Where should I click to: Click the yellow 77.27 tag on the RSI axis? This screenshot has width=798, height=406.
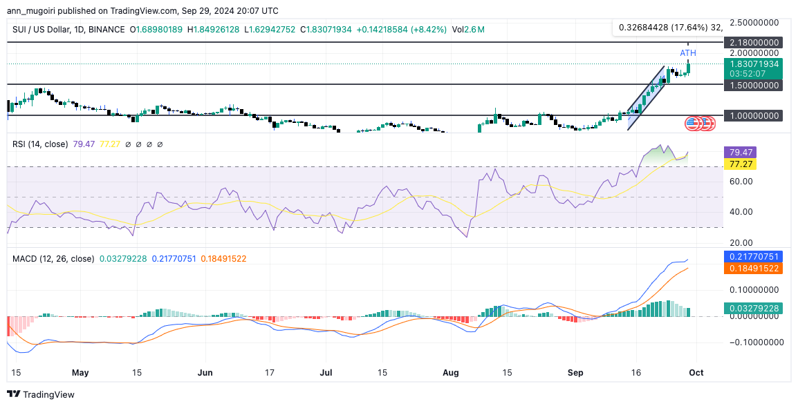[x=740, y=164]
